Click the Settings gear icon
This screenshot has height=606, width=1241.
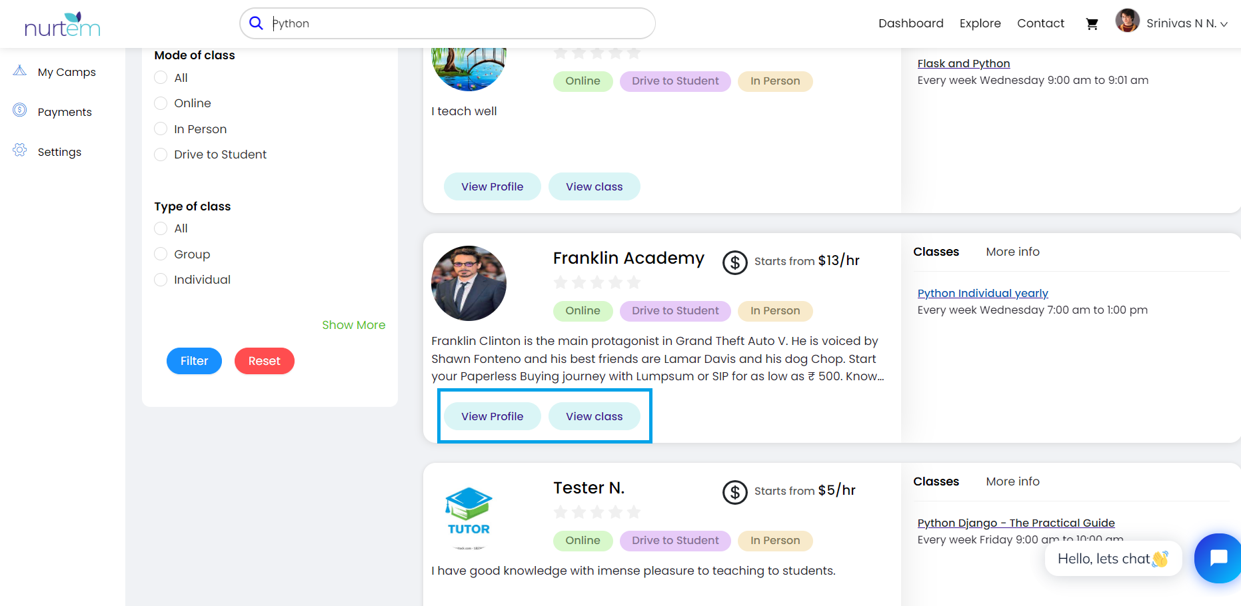click(x=20, y=151)
